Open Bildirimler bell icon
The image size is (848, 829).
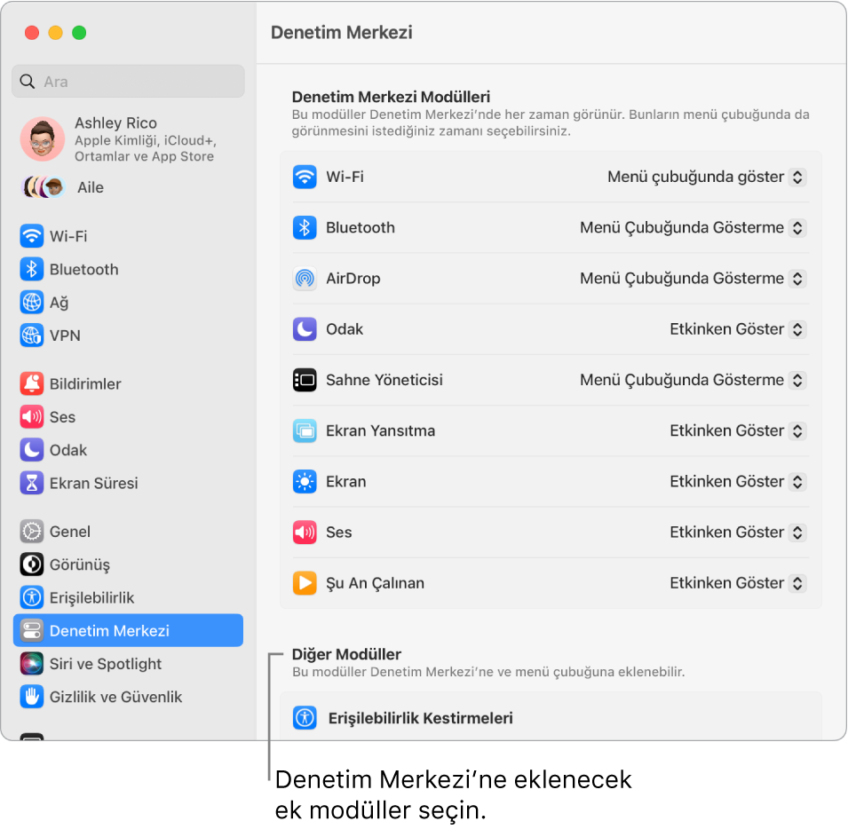click(32, 383)
